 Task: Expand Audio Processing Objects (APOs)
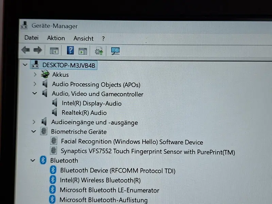[35, 84]
